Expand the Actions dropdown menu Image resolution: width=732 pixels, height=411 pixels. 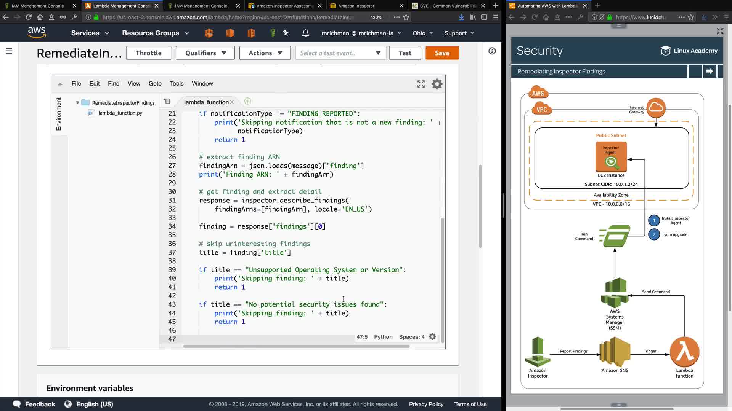(x=265, y=53)
